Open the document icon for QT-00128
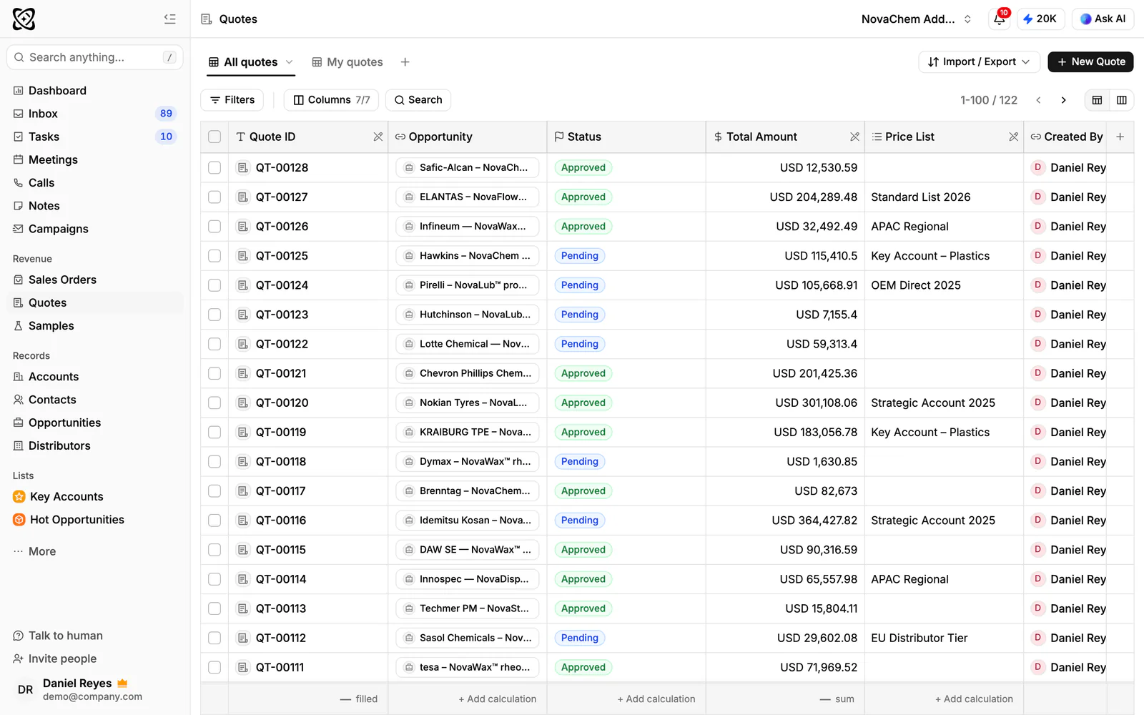 coord(242,167)
